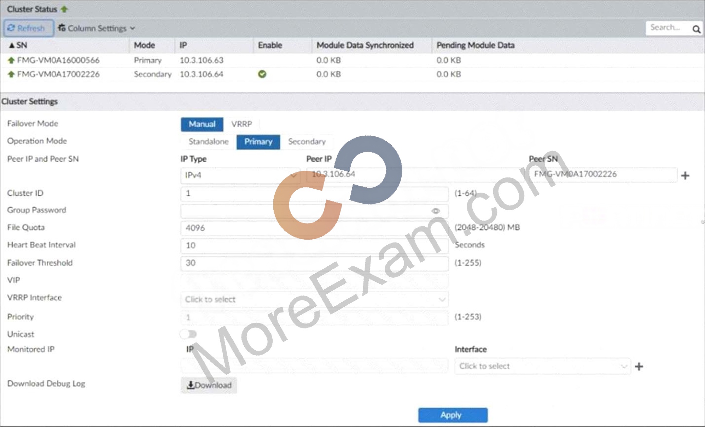Click the green Cluster Status up-arrow icon
Screen dimensions: 705x427
tap(64, 9)
